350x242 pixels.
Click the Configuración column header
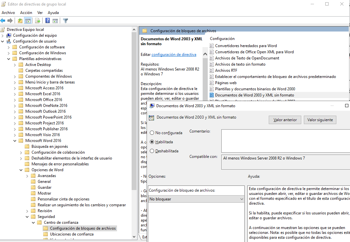(222, 39)
